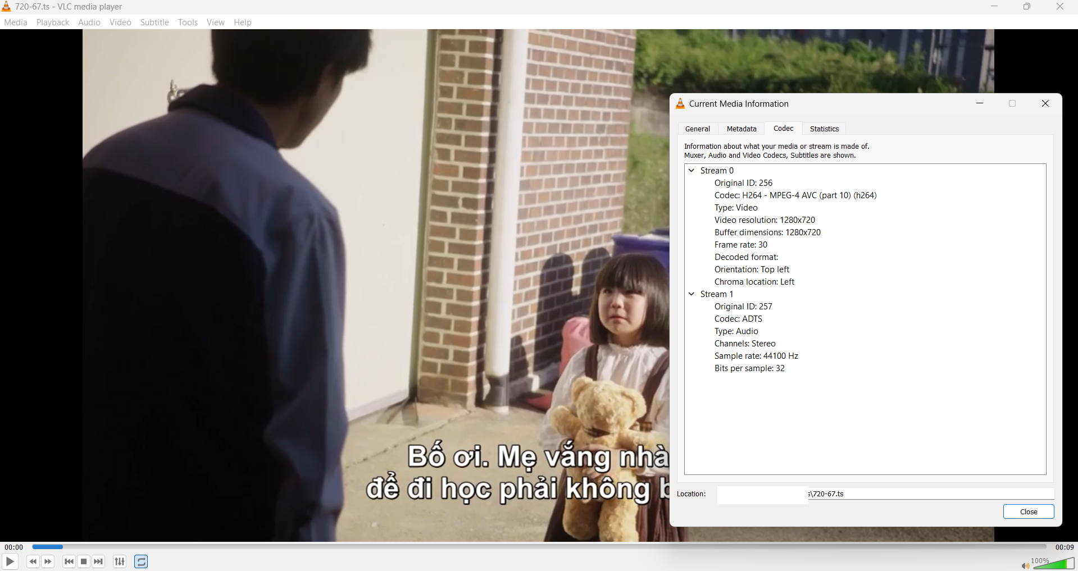The height and width of the screenshot is (571, 1078).
Task: Open the Playback menu
Action: click(53, 22)
